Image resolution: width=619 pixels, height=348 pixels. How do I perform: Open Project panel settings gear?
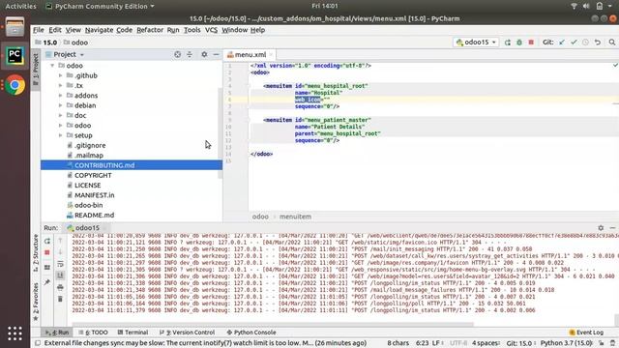204,54
